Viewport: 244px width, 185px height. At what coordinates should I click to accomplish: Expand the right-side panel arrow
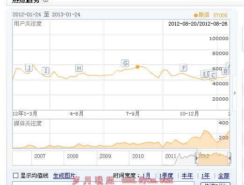[x=235, y=93]
